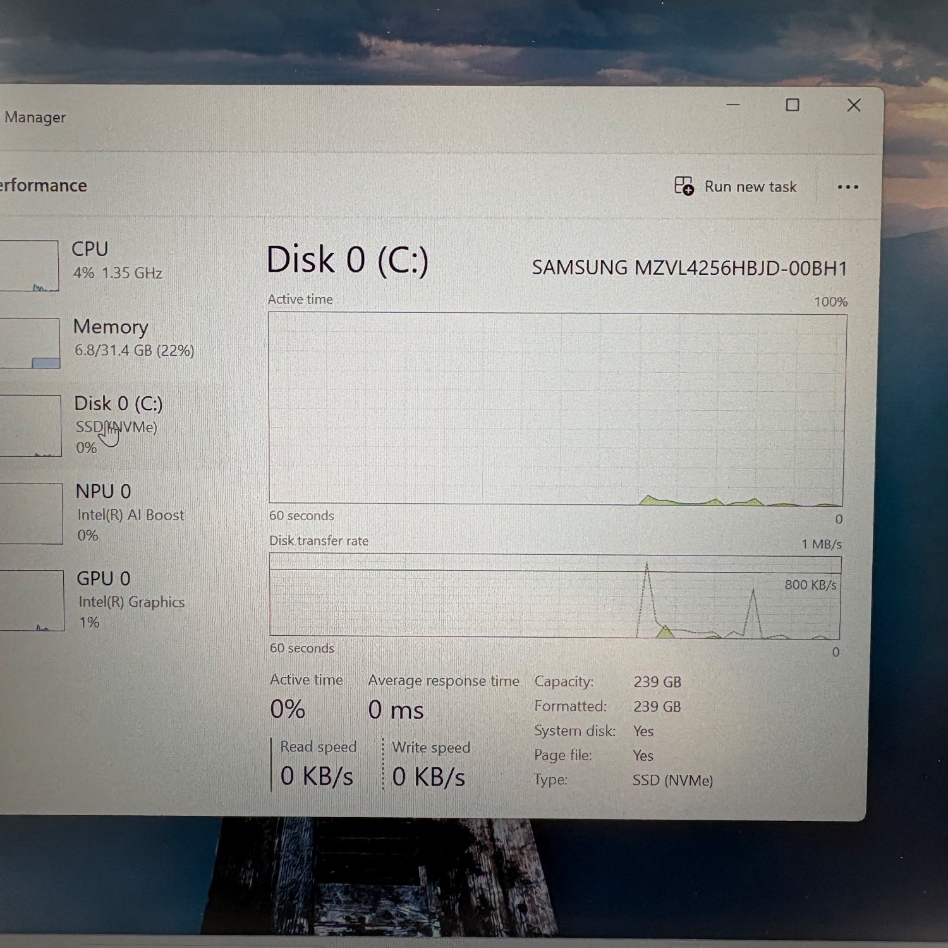Open the Run new task dialog

coord(749,186)
